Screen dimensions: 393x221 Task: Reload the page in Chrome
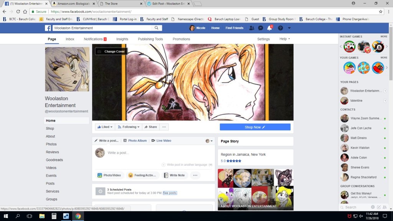pos(18,12)
